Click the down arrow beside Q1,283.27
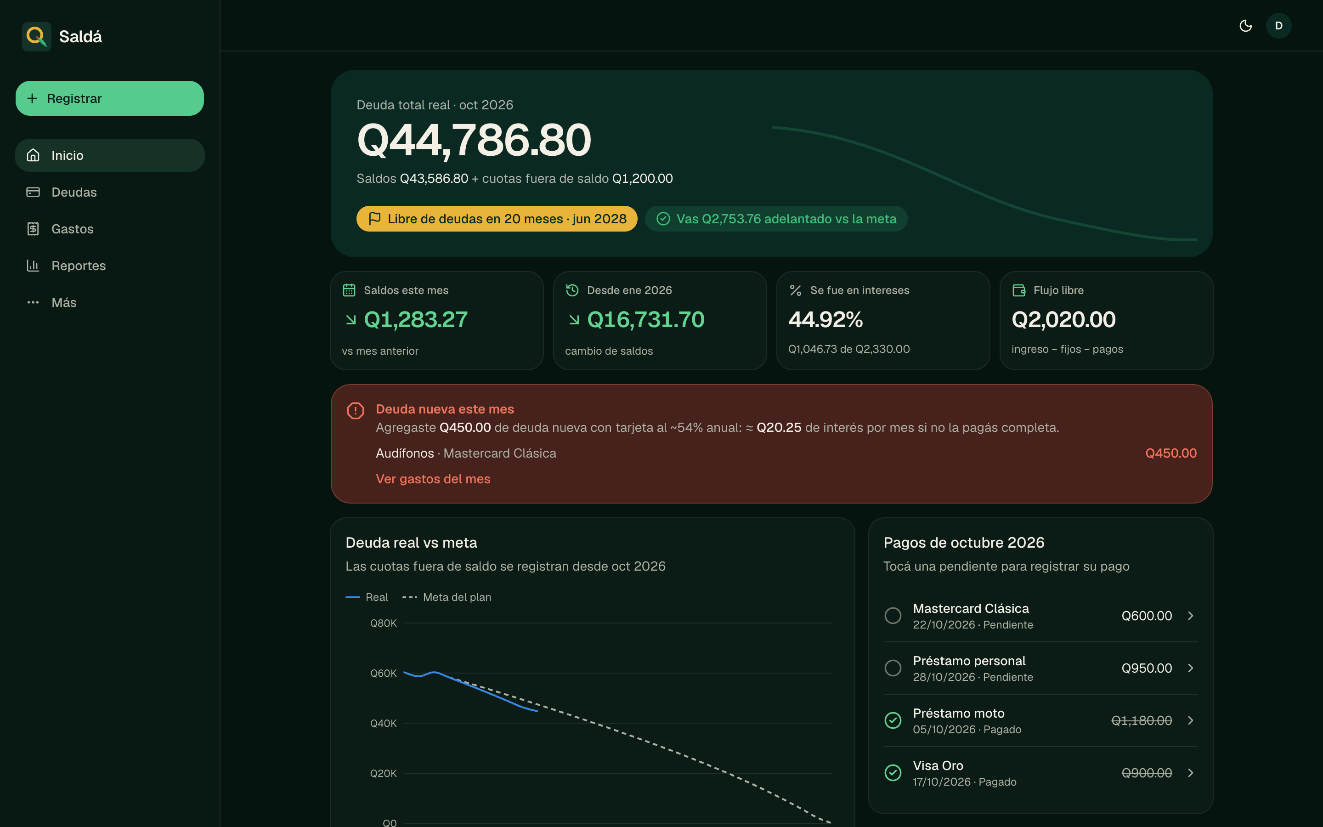1323x827 pixels. 351,319
